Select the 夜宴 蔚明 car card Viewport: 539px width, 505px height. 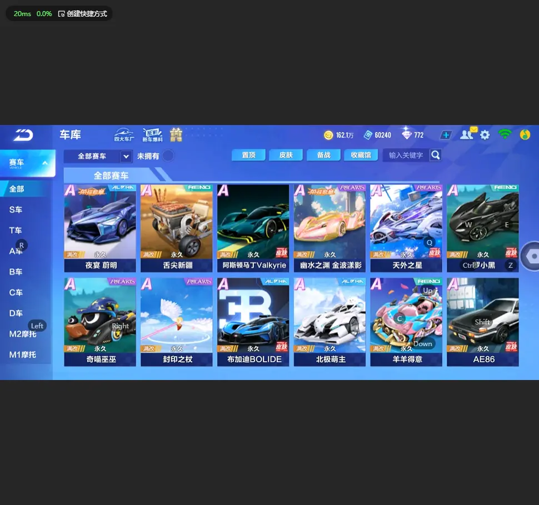100,228
